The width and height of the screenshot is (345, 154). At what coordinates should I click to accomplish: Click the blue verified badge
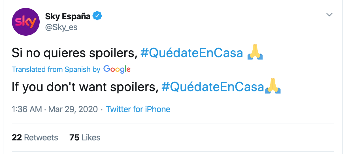[x=97, y=16]
